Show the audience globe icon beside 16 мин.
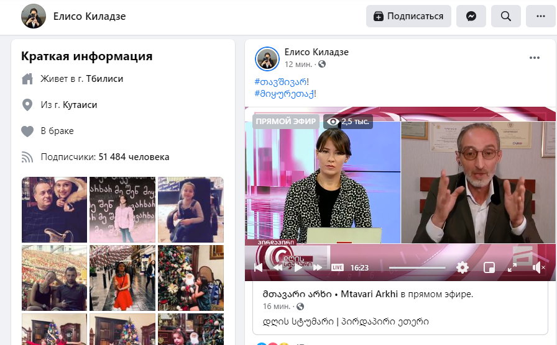 click(300, 307)
